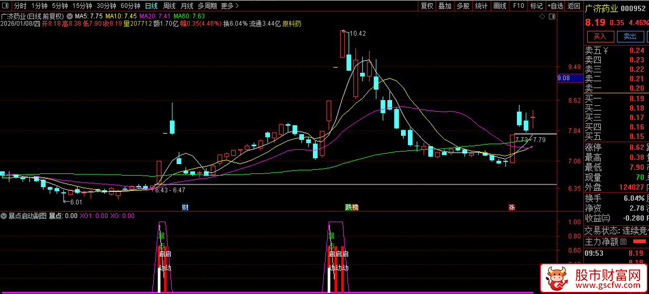Open the 主力净额 detail list icon
The image size is (649, 294).
(624, 242)
